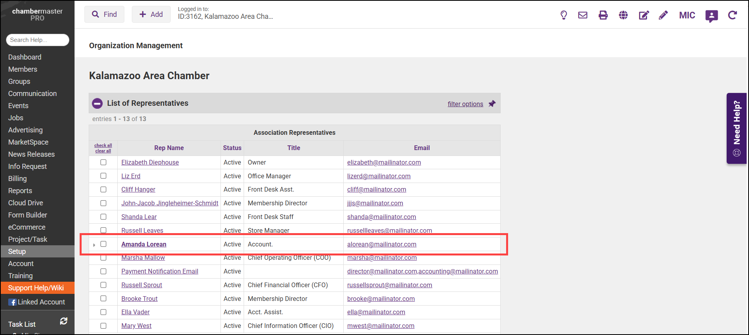Expand the Amanda Lorean row arrow
Image resolution: width=749 pixels, height=335 pixels.
tap(94, 245)
